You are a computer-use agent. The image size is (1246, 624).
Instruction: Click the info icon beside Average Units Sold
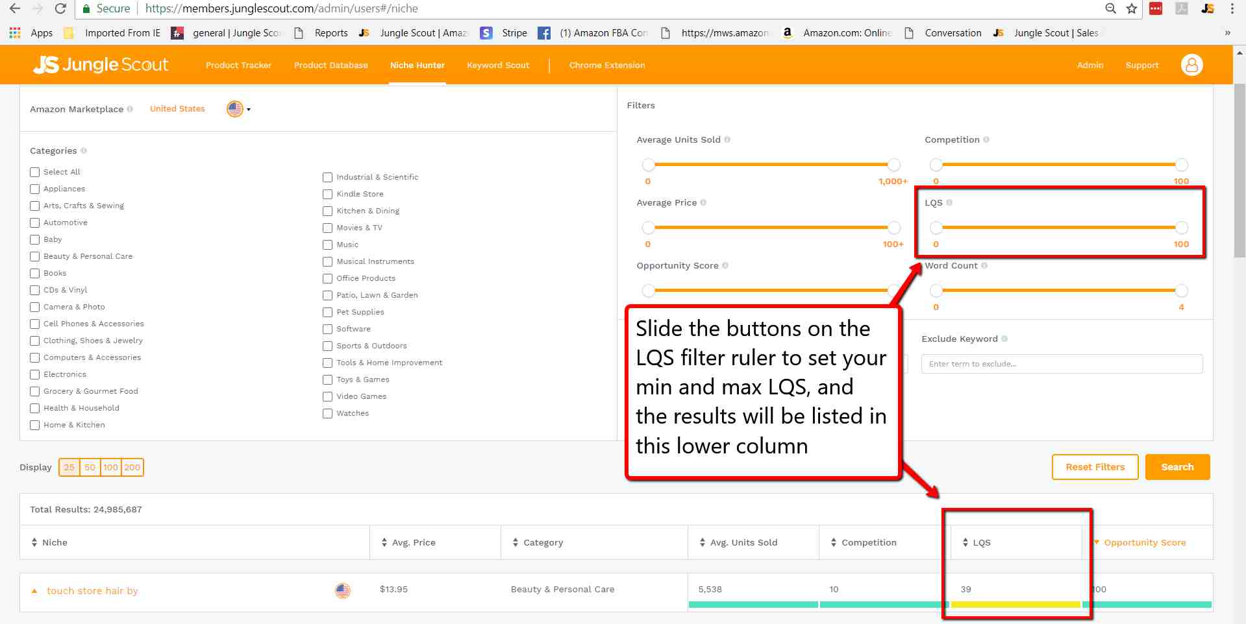pyautogui.click(x=727, y=140)
